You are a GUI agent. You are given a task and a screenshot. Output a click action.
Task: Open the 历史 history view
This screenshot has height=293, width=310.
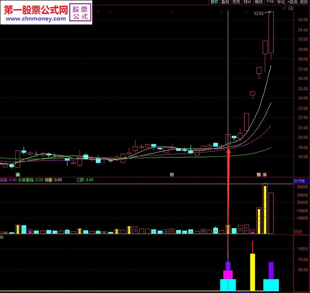(x=236, y=2)
